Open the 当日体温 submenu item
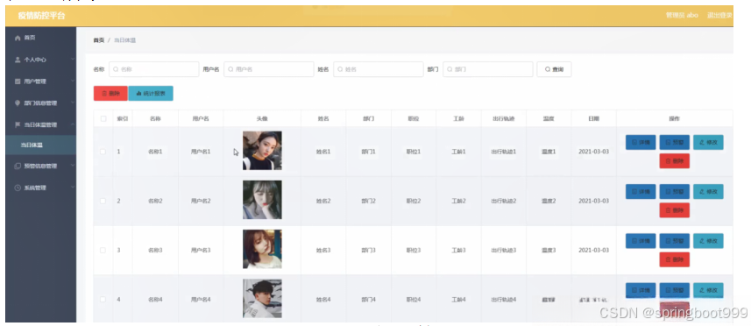The height and width of the screenshot is (326, 751). 40,145
